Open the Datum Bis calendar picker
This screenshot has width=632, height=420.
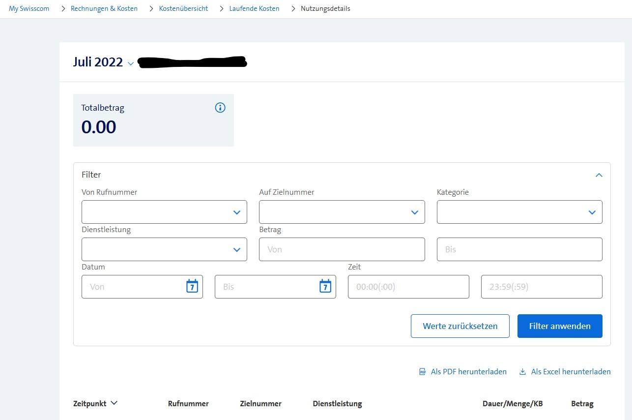[325, 286]
